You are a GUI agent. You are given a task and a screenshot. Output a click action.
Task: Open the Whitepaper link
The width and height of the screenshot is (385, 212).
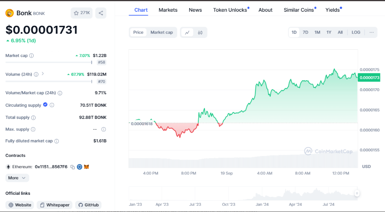(54, 205)
